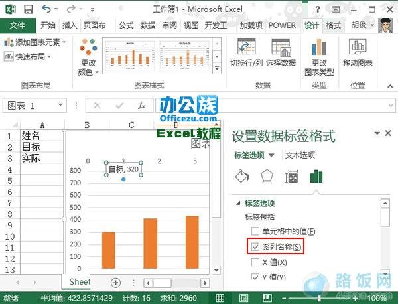Switch to the 插入 ribbon tab
The height and width of the screenshot is (304, 398).
point(70,25)
